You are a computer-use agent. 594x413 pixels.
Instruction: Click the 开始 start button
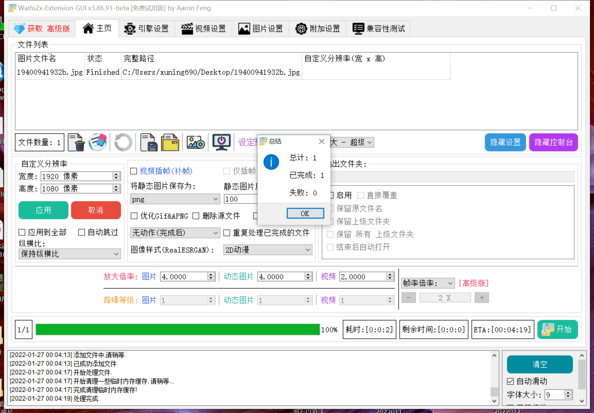(558, 329)
